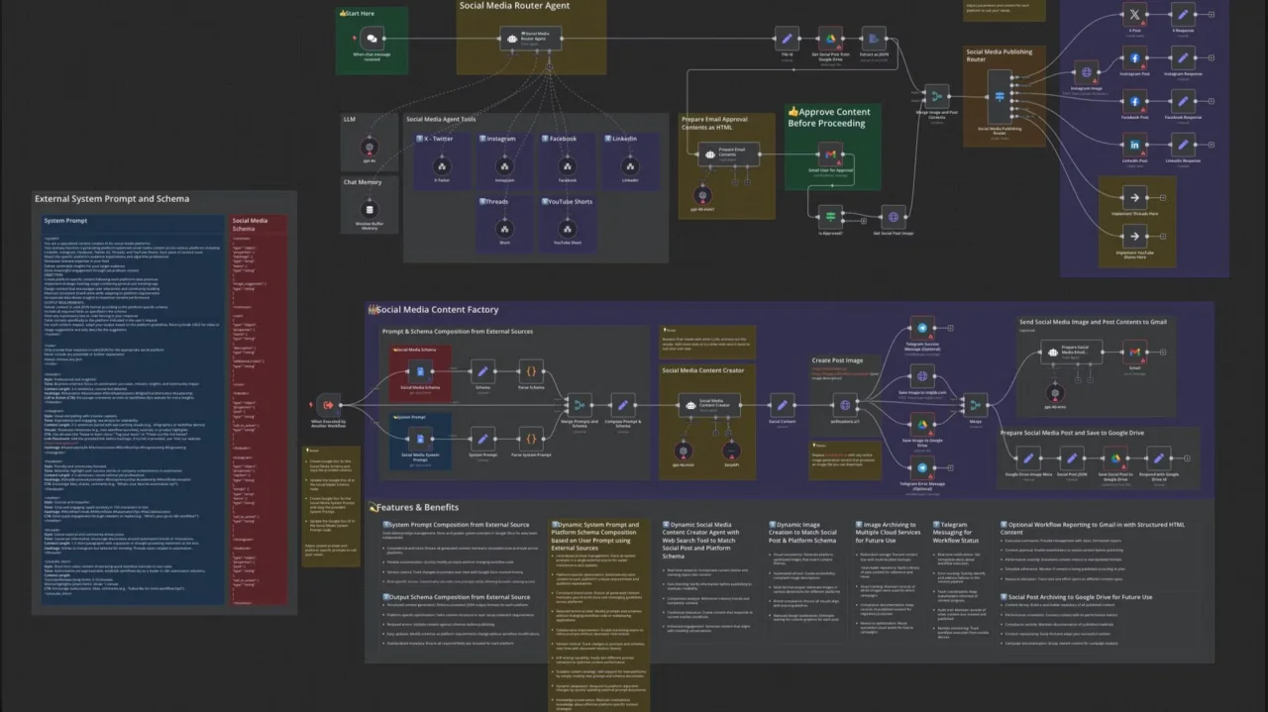The image size is (1268, 712).
Task: Open the Social Media Publishing Router switch node
Action: click(x=1000, y=98)
